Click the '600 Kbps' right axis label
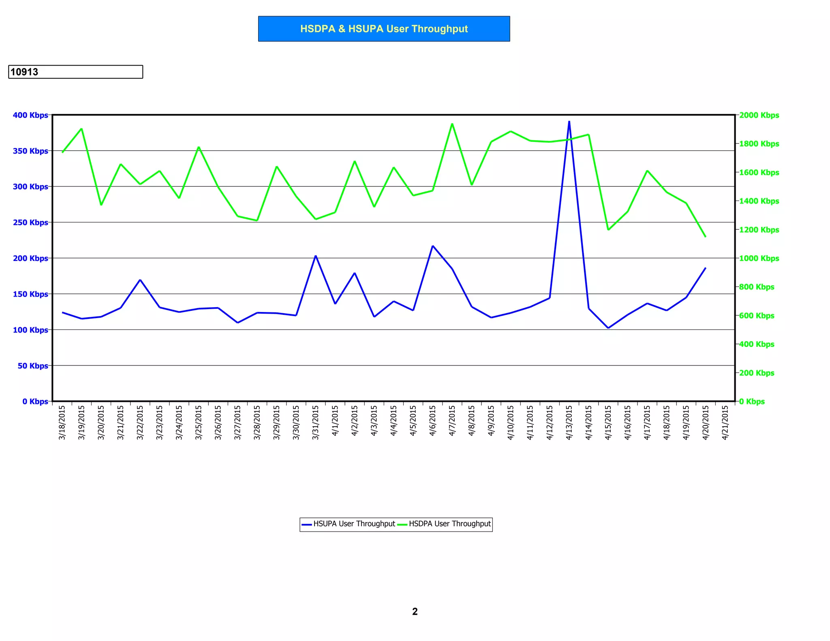 coord(757,316)
